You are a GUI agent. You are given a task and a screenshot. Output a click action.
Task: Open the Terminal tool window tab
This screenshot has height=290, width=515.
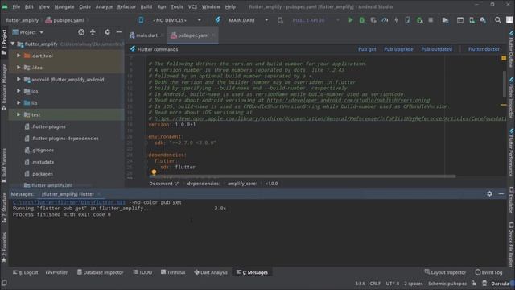(x=173, y=272)
